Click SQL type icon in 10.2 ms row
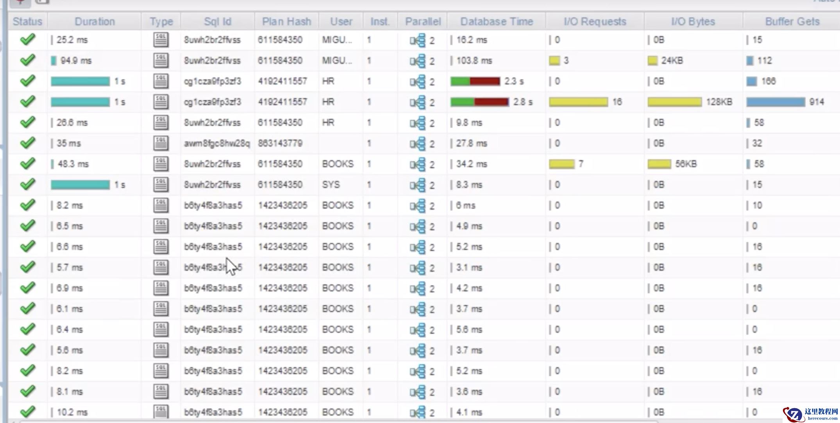Image resolution: width=840 pixels, height=423 pixels. (x=161, y=412)
